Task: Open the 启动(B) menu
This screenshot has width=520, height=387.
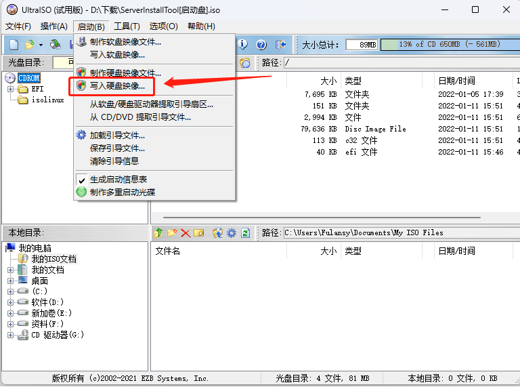Action: pyautogui.click(x=91, y=26)
